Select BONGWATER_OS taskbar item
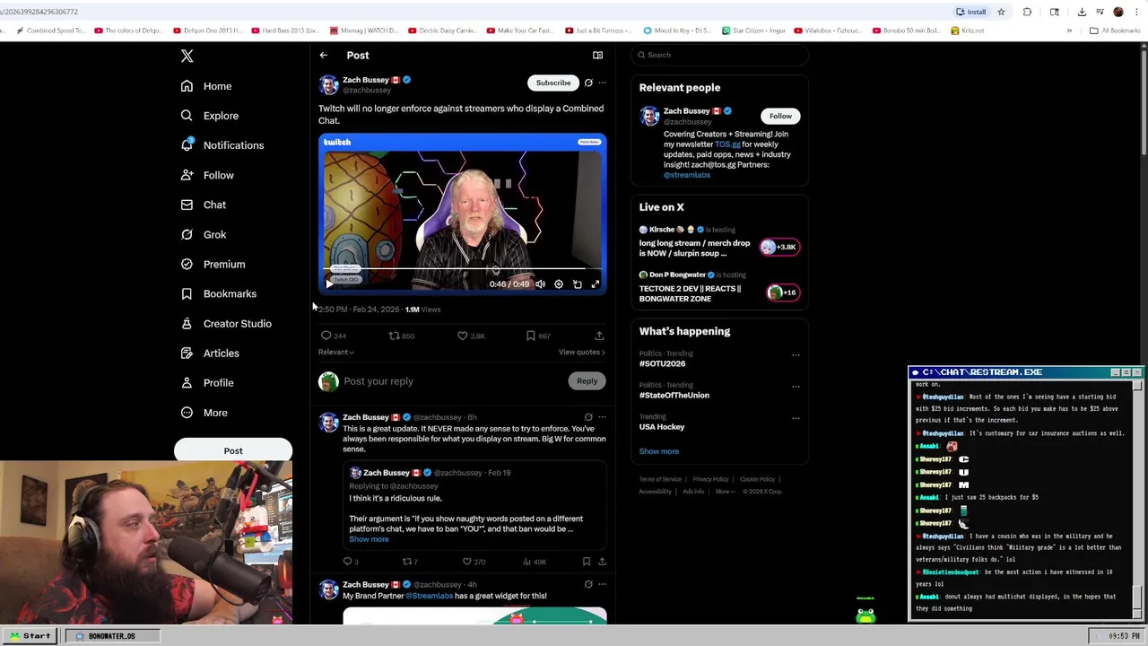Viewport: 1148px width, 646px height. 111,636
